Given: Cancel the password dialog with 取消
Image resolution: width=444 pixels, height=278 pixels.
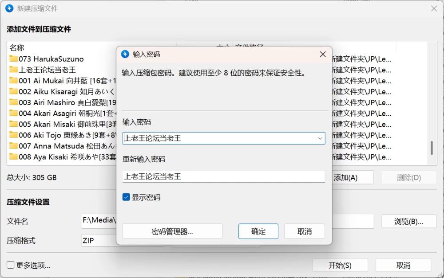Looking at the screenshot, I should (x=305, y=231).
